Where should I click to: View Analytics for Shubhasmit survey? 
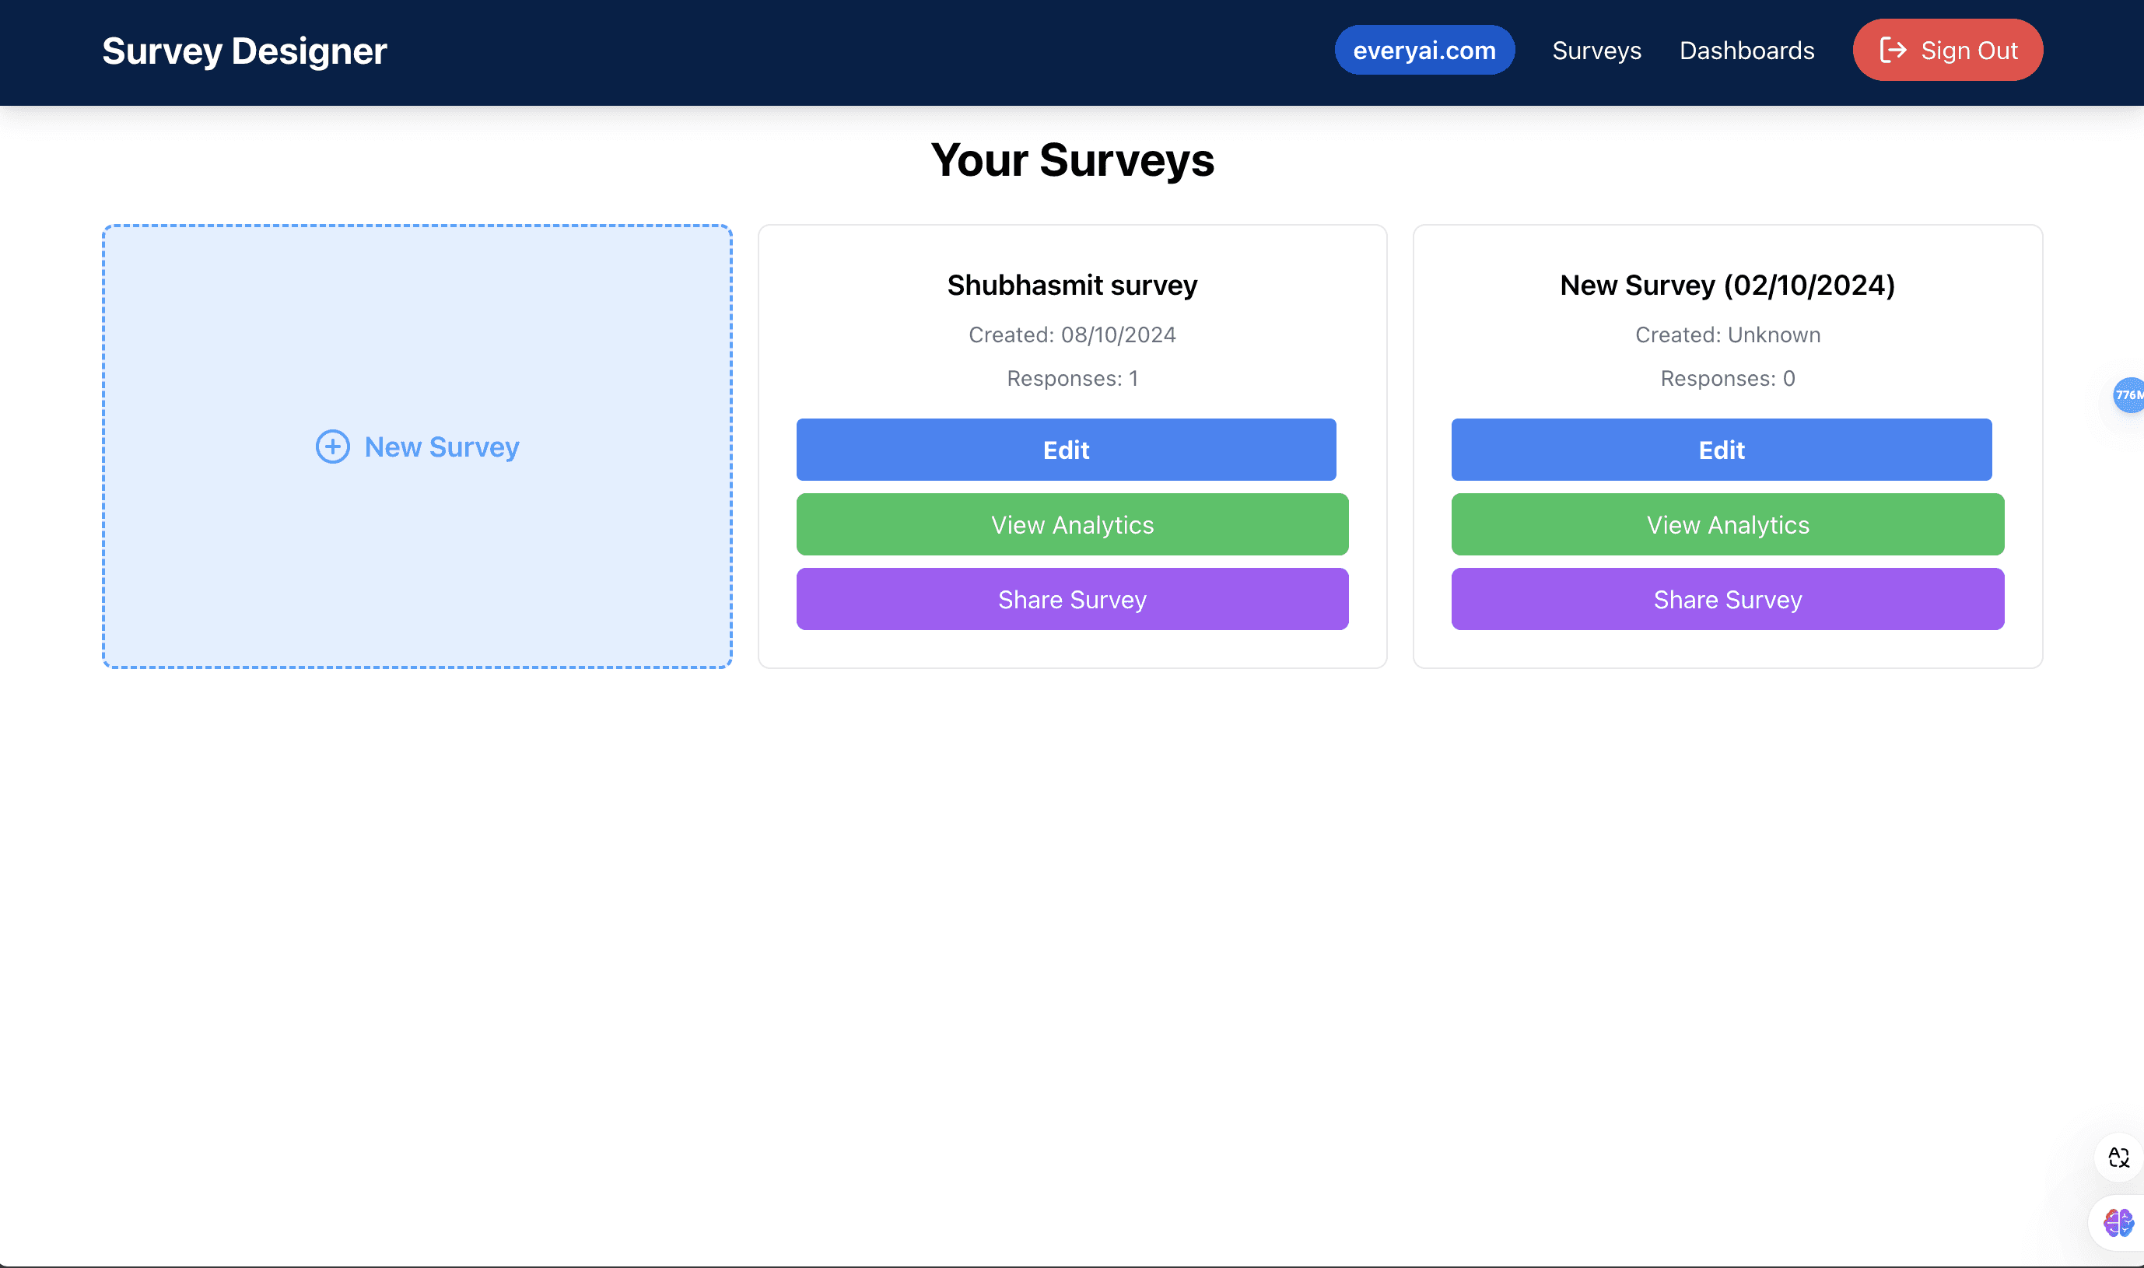[1071, 524]
